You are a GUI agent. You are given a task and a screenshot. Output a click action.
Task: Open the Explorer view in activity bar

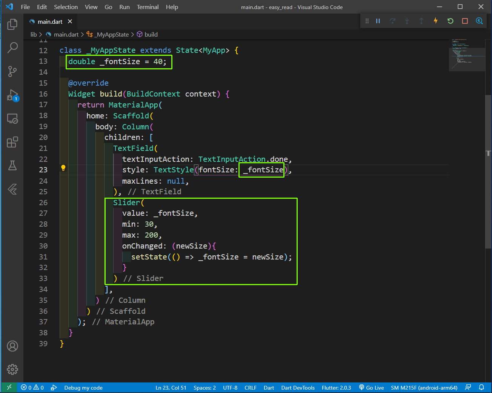tap(12, 24)
